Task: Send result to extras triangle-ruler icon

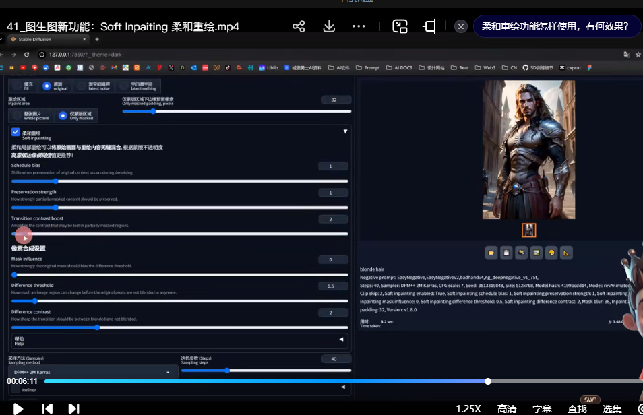Action: [566, 253]
